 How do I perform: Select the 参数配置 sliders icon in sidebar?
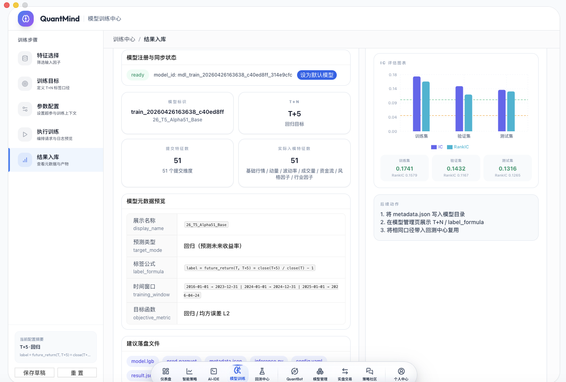(25, 109)
